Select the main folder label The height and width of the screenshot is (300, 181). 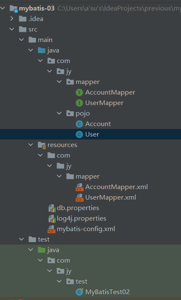45,40
